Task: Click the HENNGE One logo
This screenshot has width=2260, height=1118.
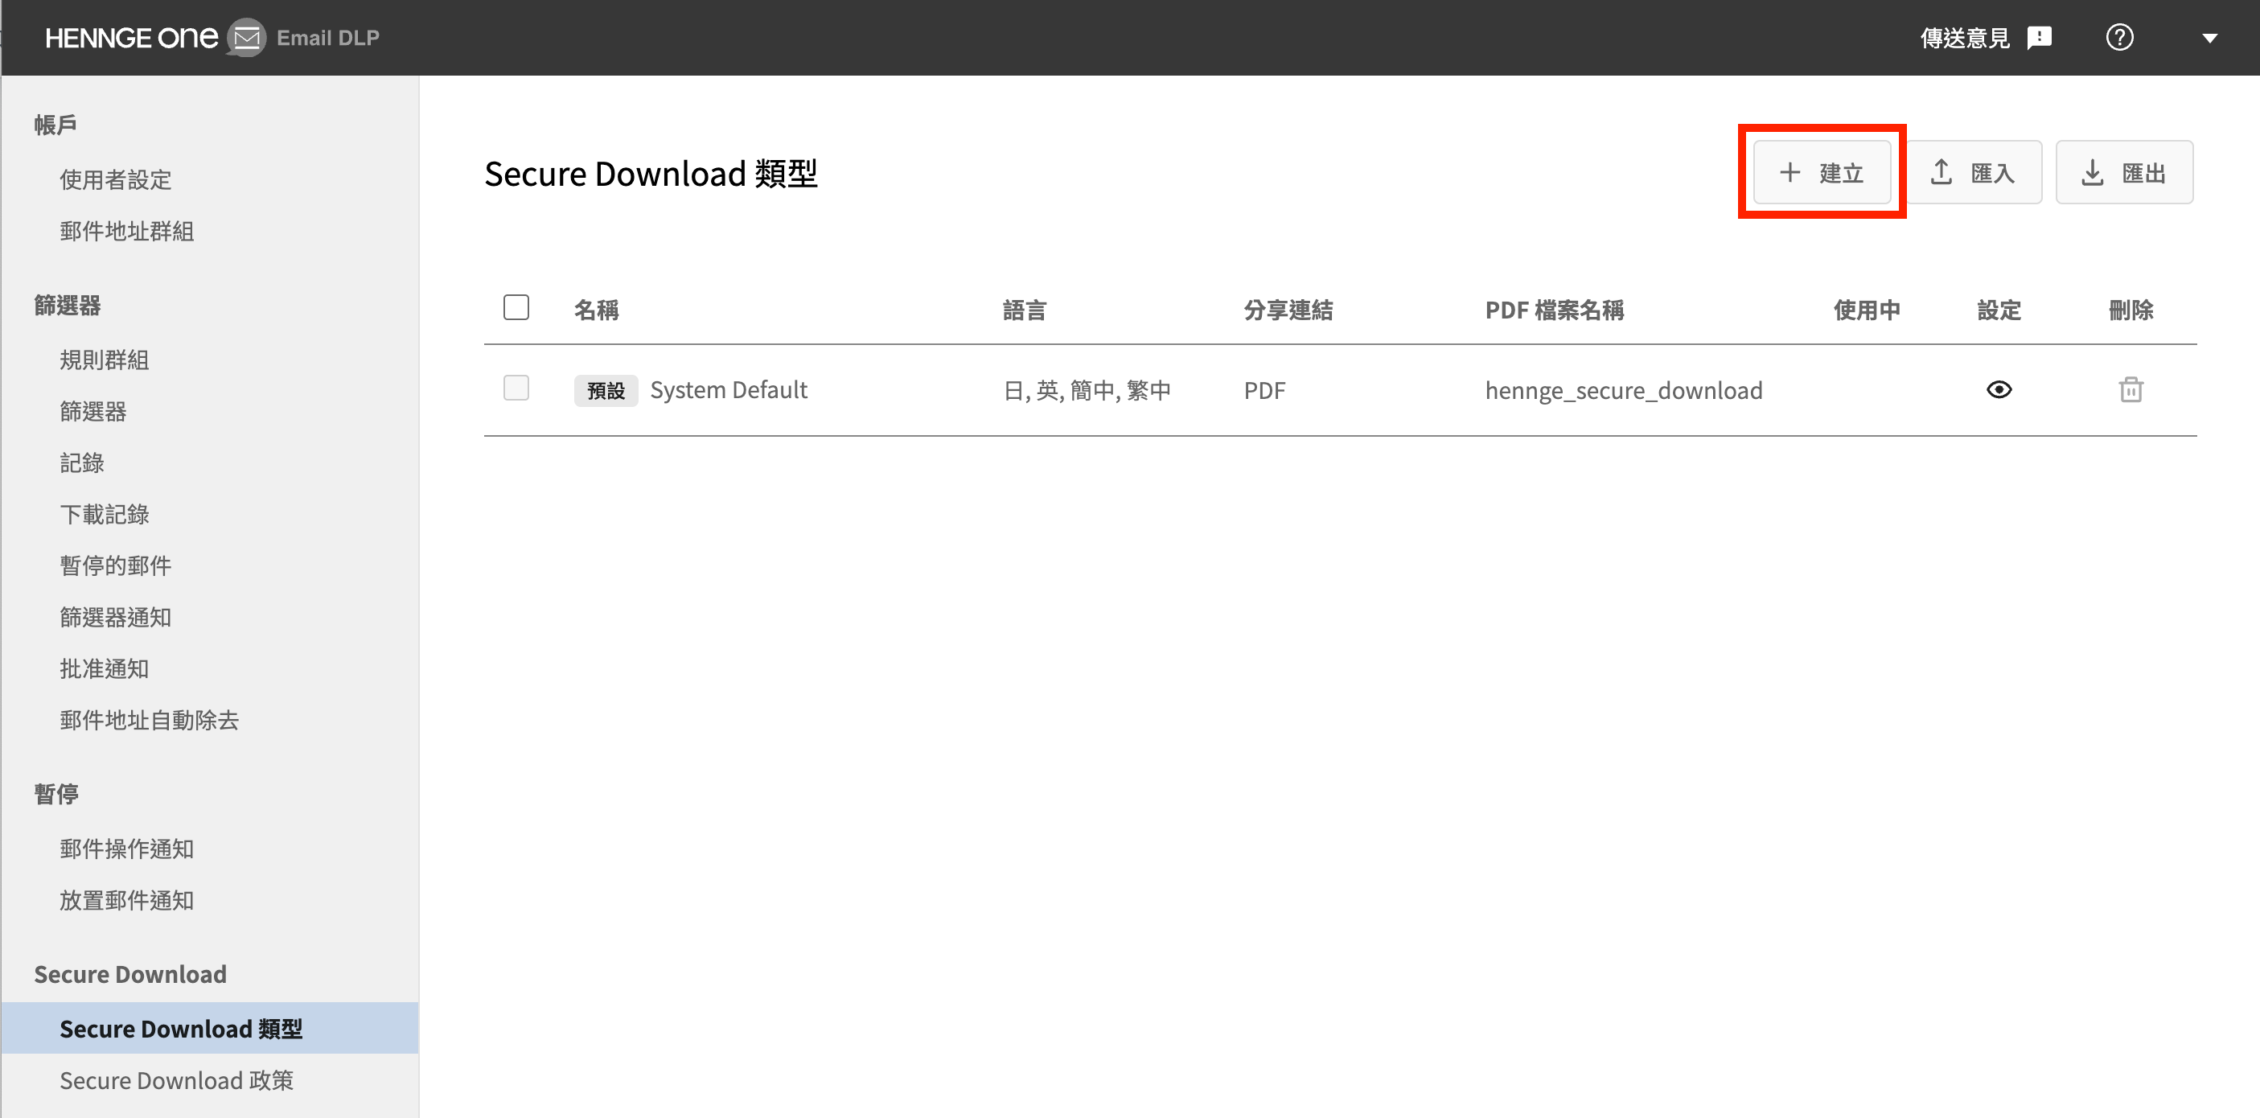Action: [x=132, y=38]
